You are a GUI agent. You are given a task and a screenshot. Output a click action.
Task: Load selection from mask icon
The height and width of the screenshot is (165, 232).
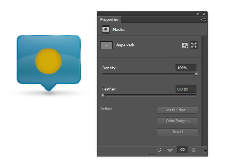coord(159,150)
